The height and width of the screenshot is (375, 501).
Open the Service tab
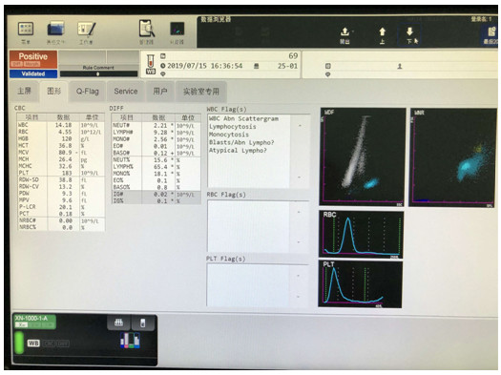point(126,92)
